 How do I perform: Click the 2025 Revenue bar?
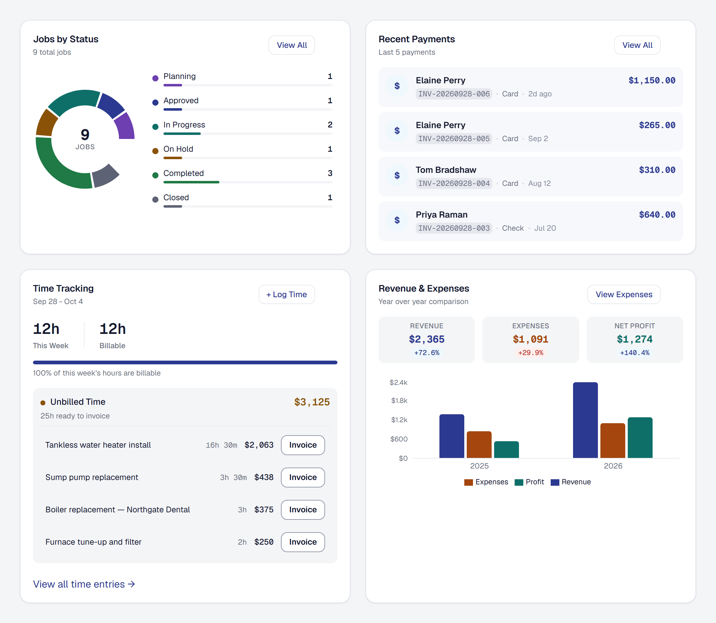pos(452,436)
